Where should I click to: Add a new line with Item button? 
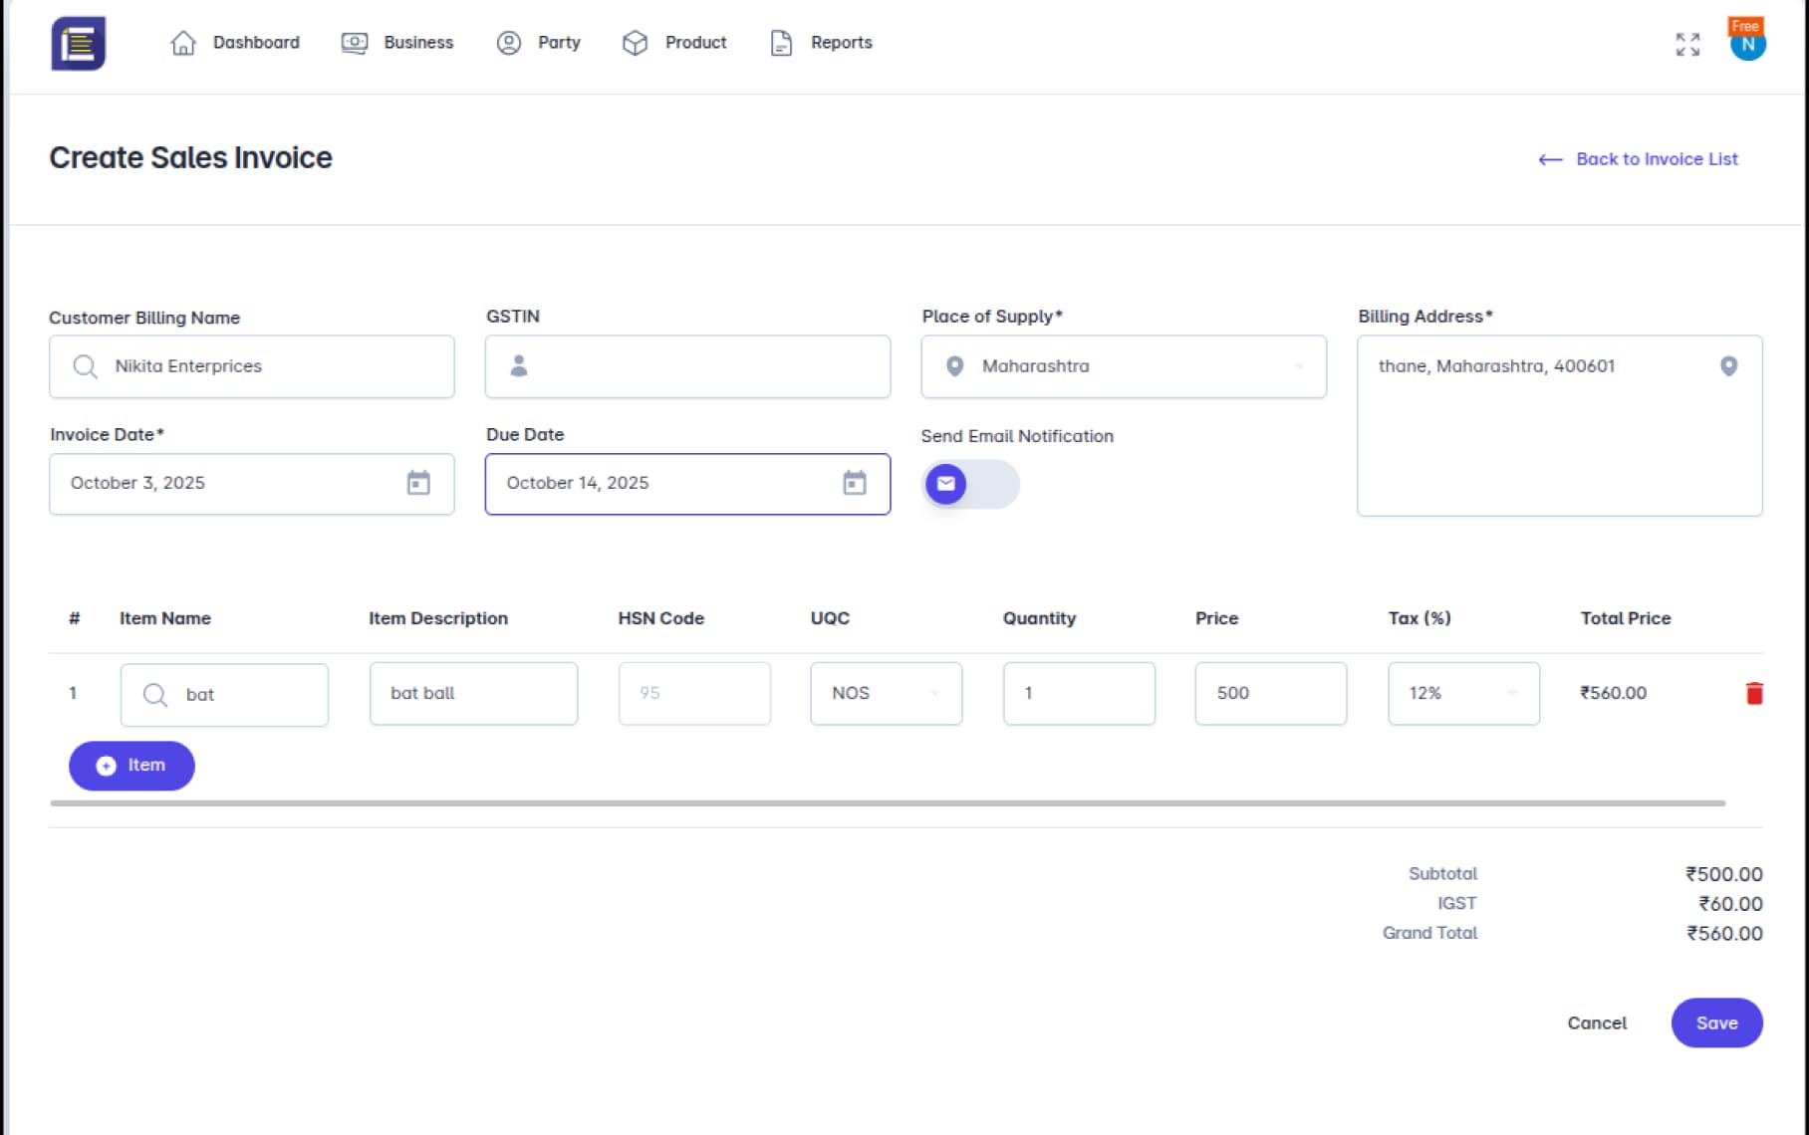[131, 766]
